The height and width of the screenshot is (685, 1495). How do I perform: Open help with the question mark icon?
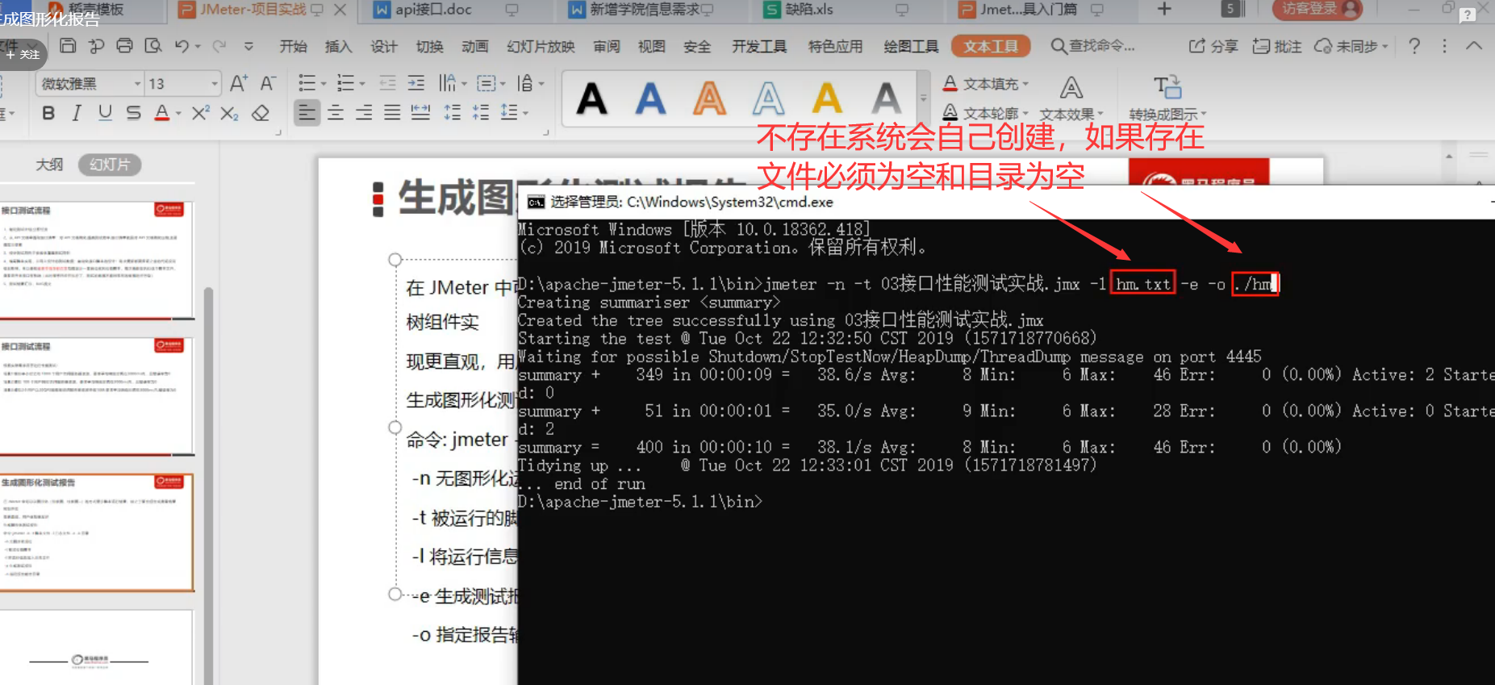[1414, 46]
